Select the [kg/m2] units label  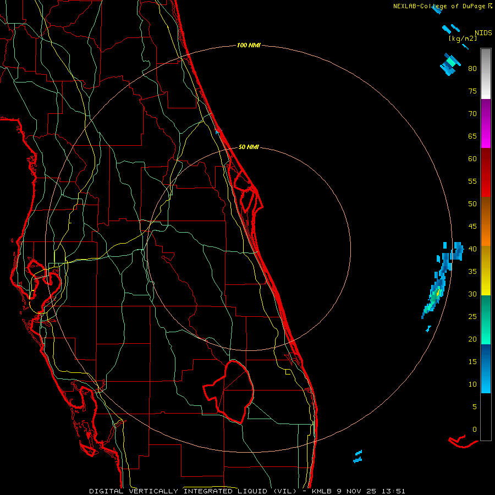[463, 38]
